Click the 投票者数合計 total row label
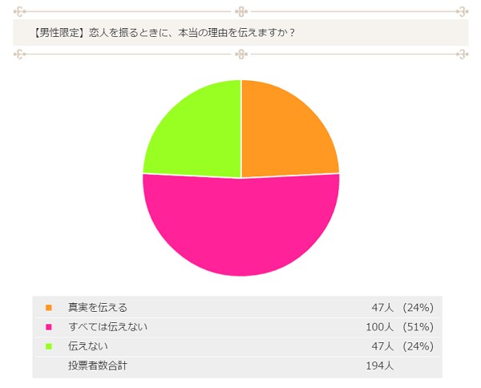The width and height of the screenshot is (481, 388). pos(98,366)
